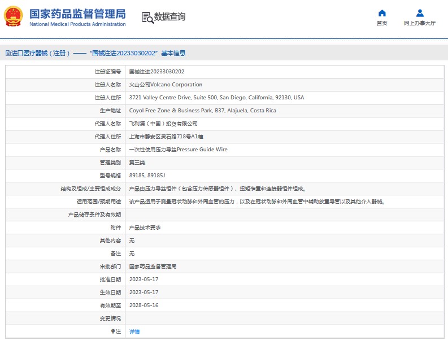Click the document icon before 进口医疗器械
The height and width of the screenshot is (341, 448).
click(8, 53)
